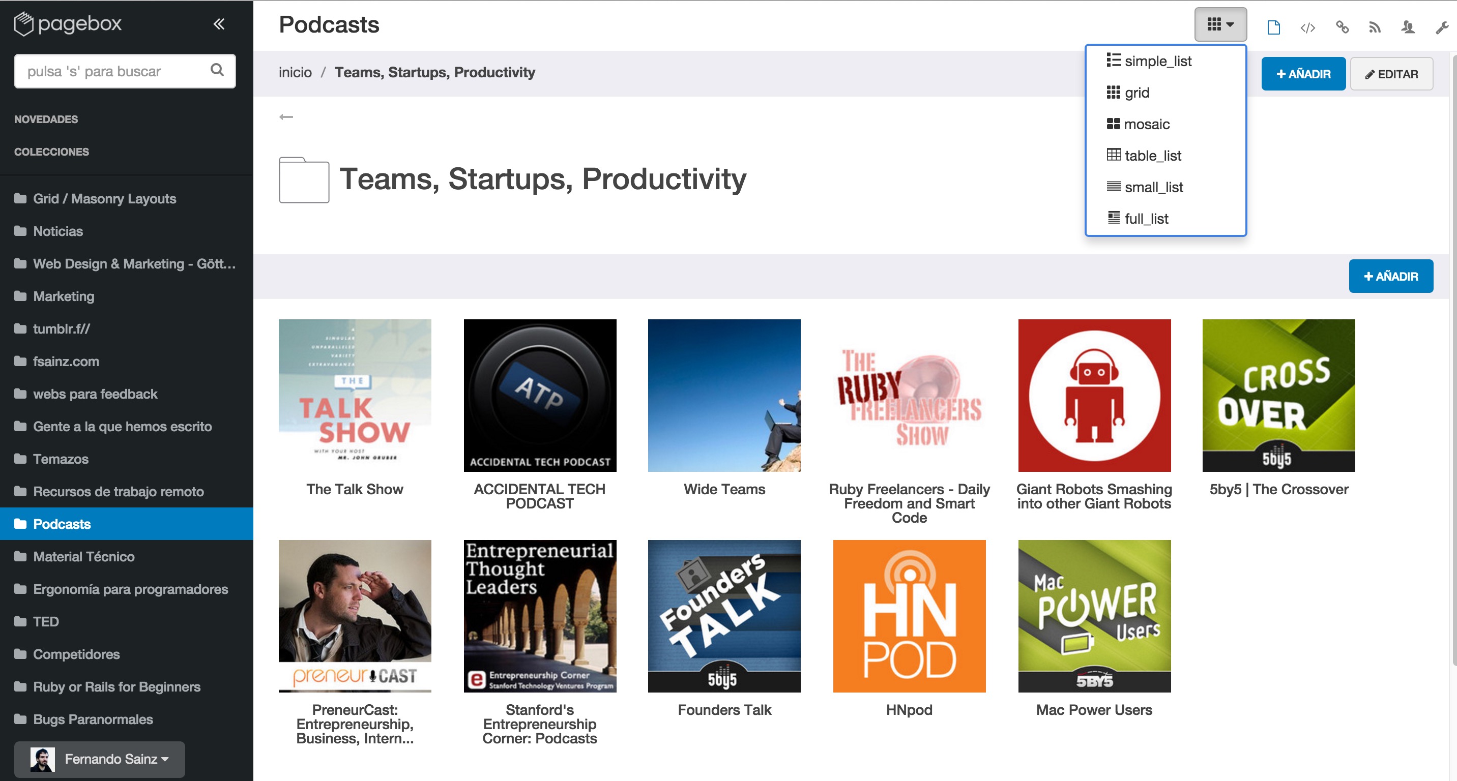Open HNpod thumbnail
1457x781 pixels.
click(909, 616)
